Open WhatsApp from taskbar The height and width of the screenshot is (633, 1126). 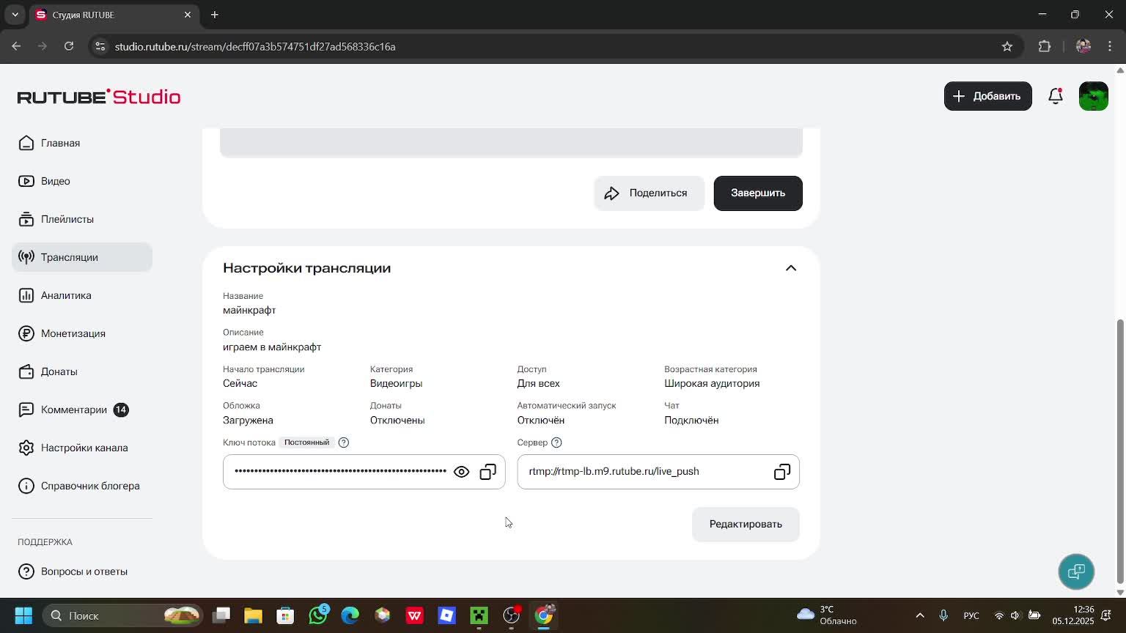pos(318,615)
